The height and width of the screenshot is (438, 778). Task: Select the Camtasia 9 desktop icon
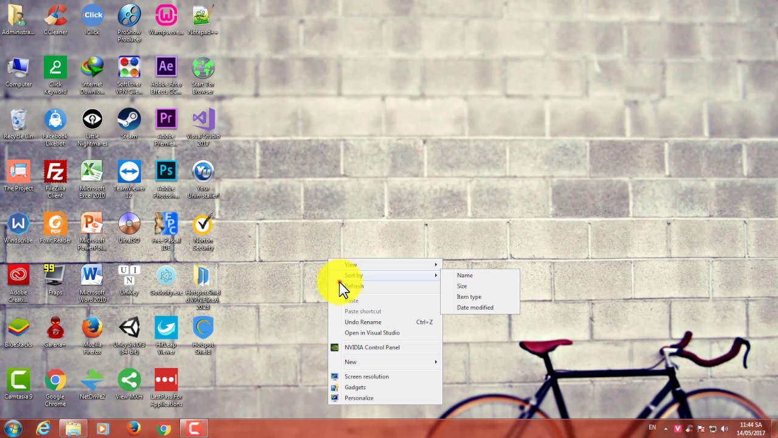[x=18, y=384]
